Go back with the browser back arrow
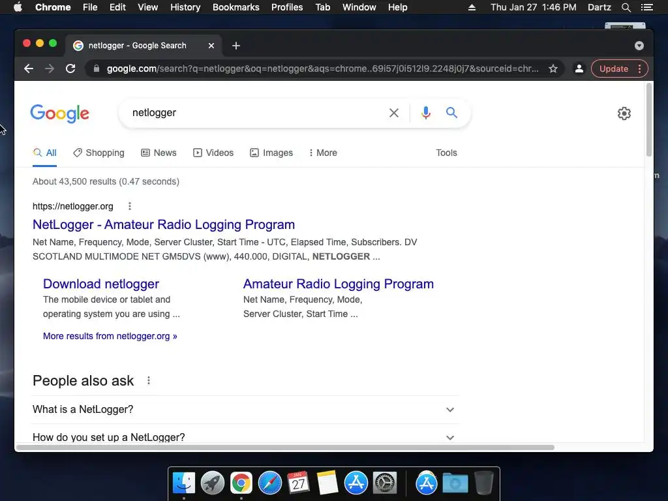The width and height of the screenshot is (668, 501). point(29,68)
